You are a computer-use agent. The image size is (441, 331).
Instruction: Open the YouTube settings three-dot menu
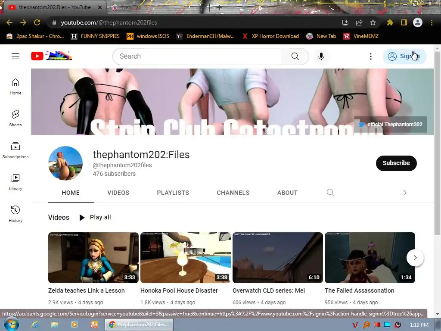point(371,56)
